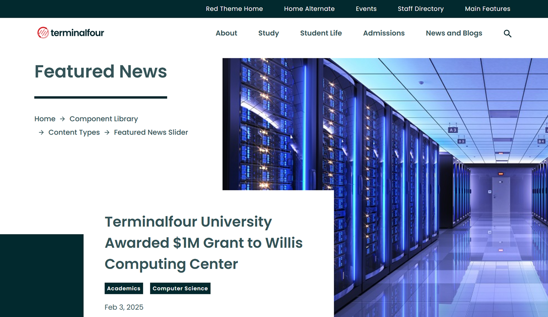Visit Red Theme Home link
548x317 pixels.
(234, 9)
